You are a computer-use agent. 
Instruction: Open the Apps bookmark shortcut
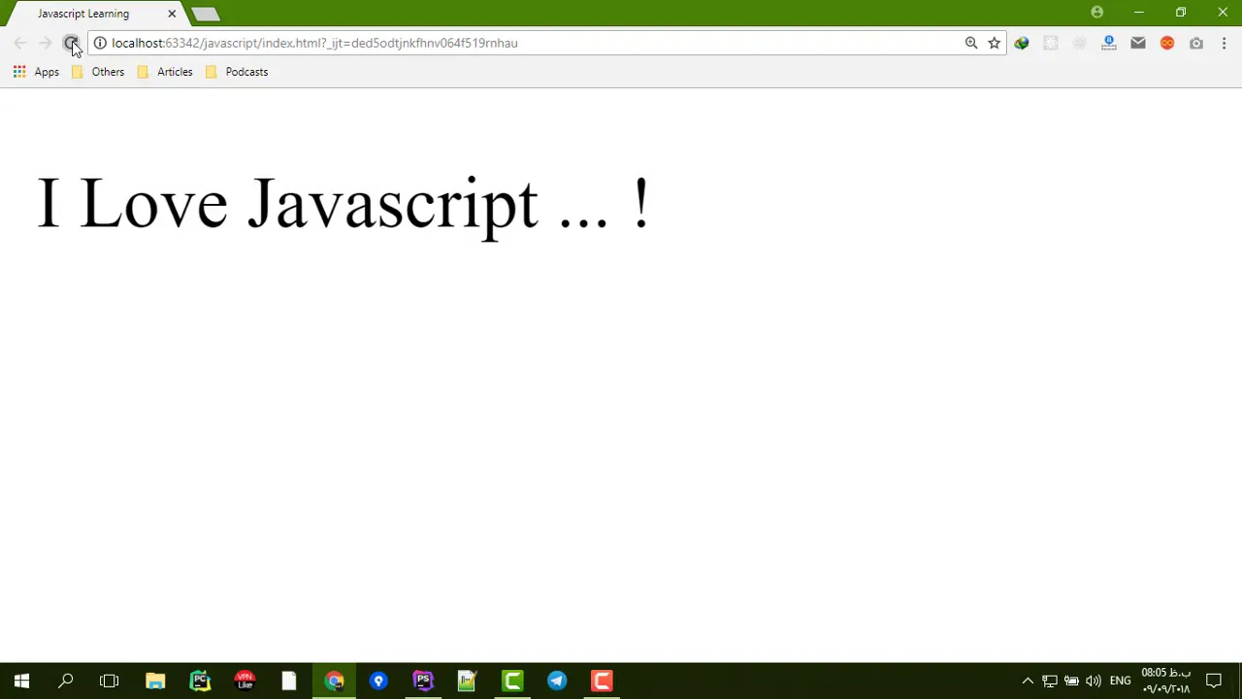tap(36, 72)
